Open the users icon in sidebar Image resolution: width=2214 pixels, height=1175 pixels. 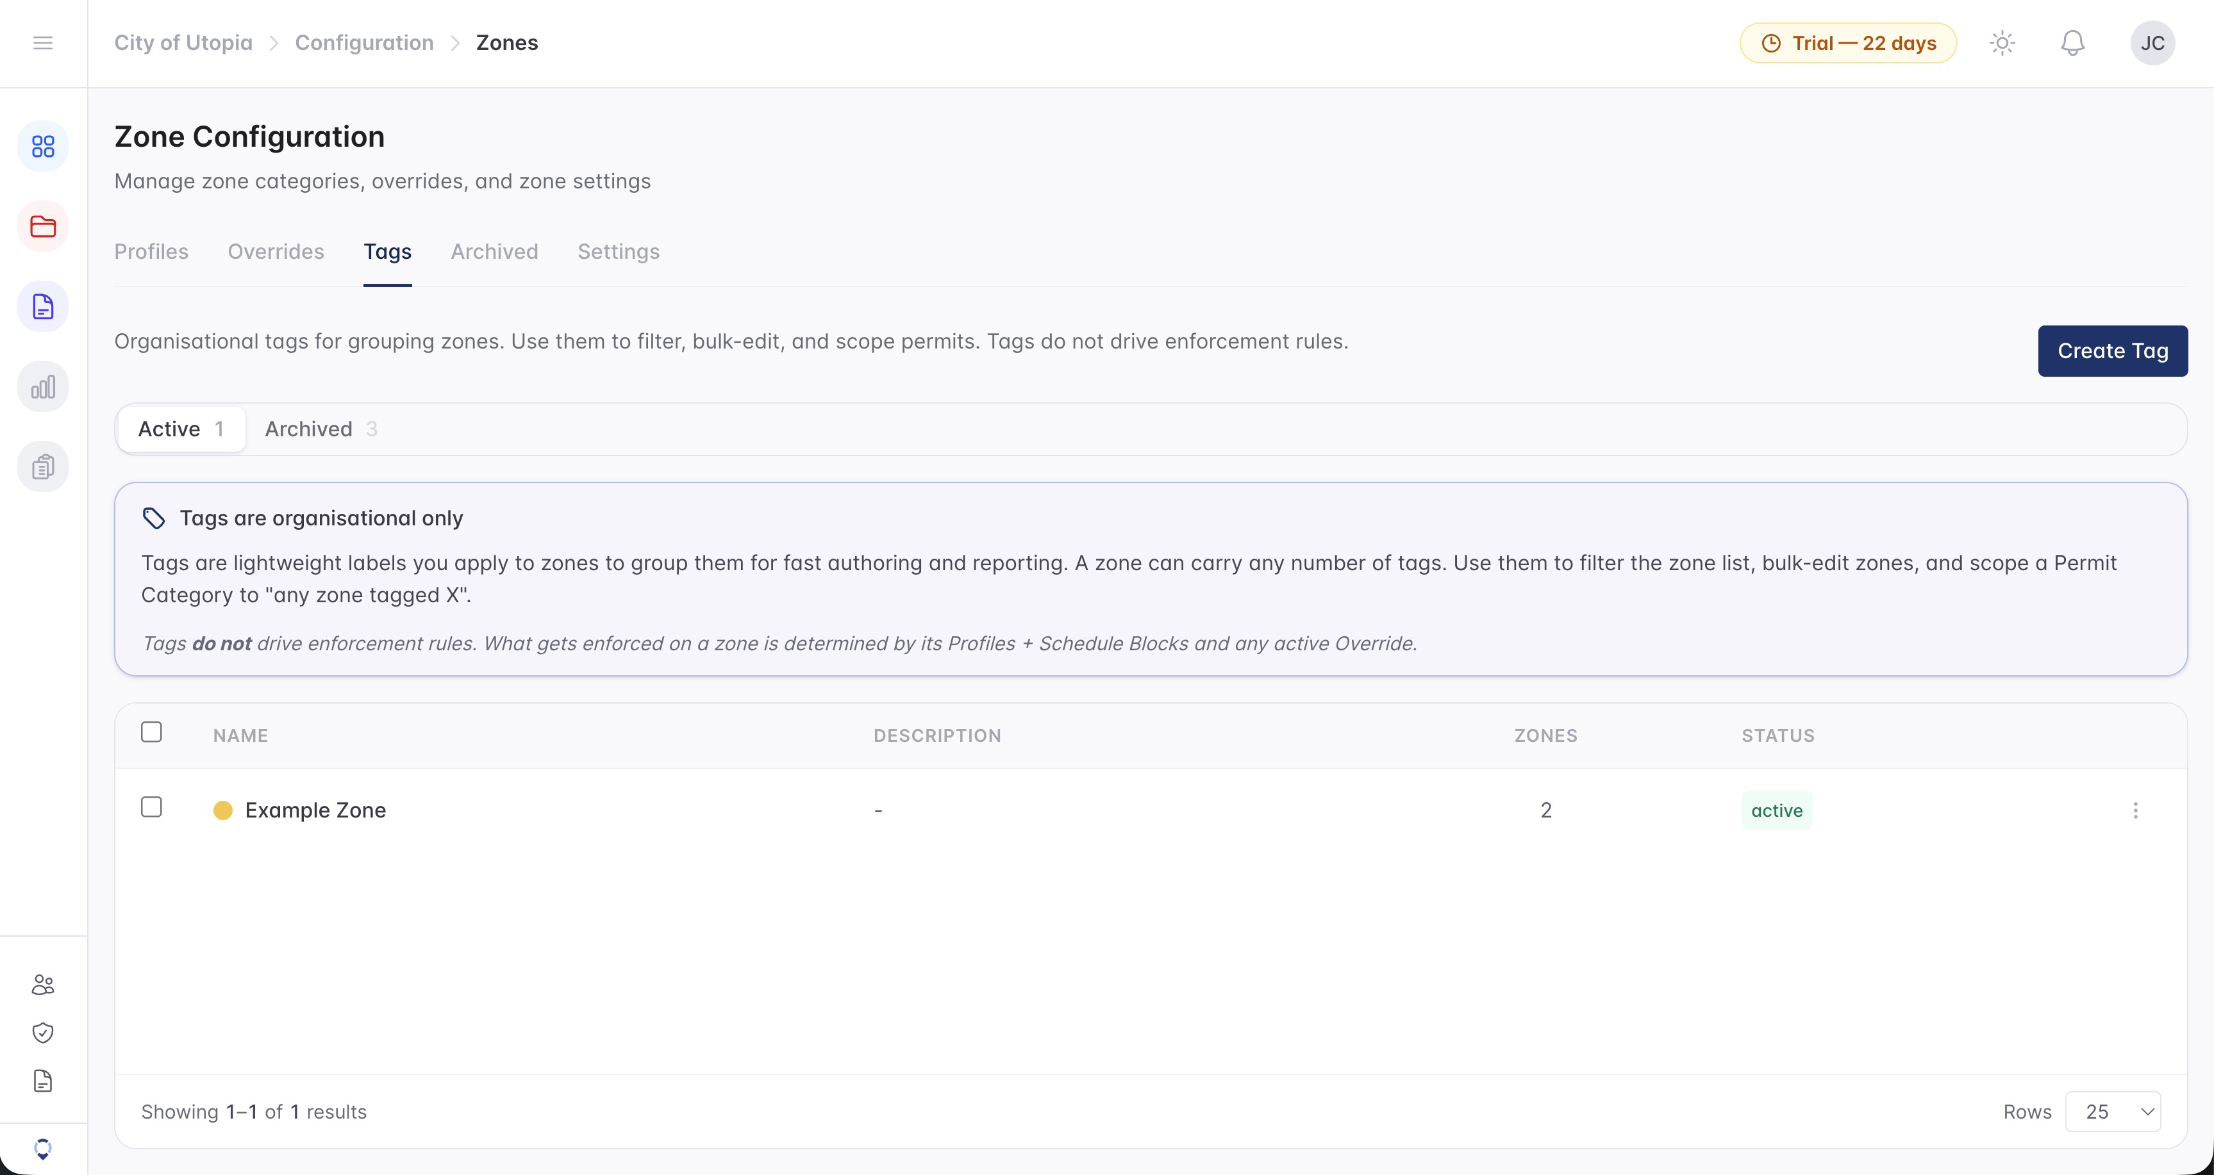[43, 984]
